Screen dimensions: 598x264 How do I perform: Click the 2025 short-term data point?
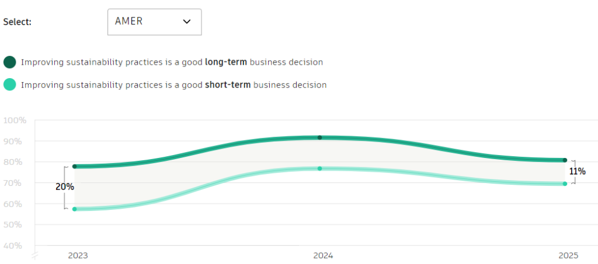(565, 184)
